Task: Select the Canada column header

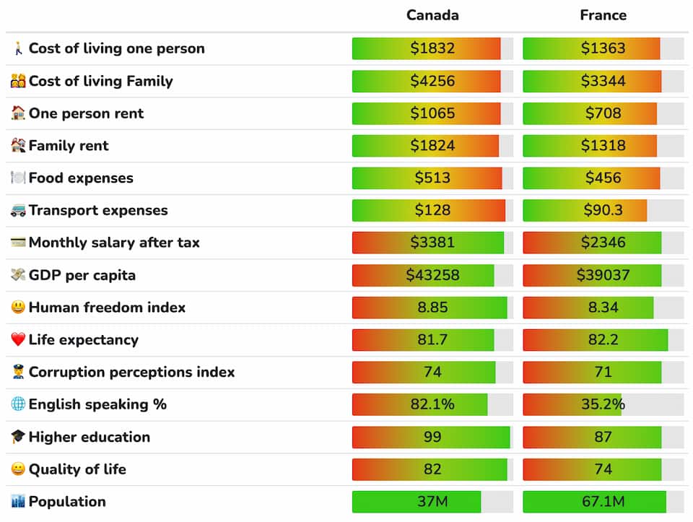Action: (432, 15)
